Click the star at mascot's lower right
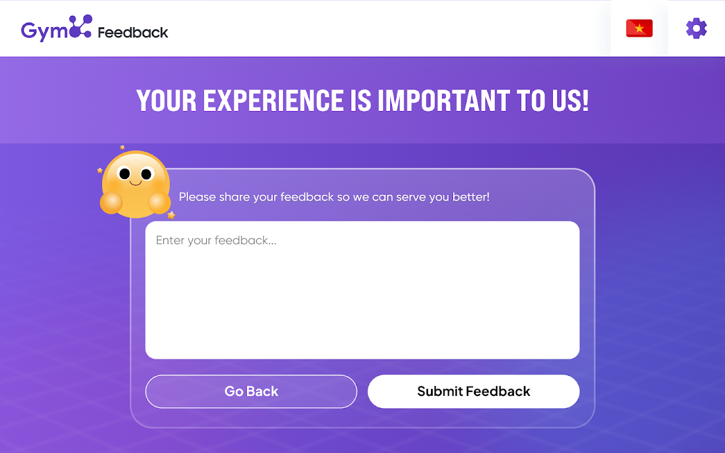The image size is (725, 453). click(171, 215)
